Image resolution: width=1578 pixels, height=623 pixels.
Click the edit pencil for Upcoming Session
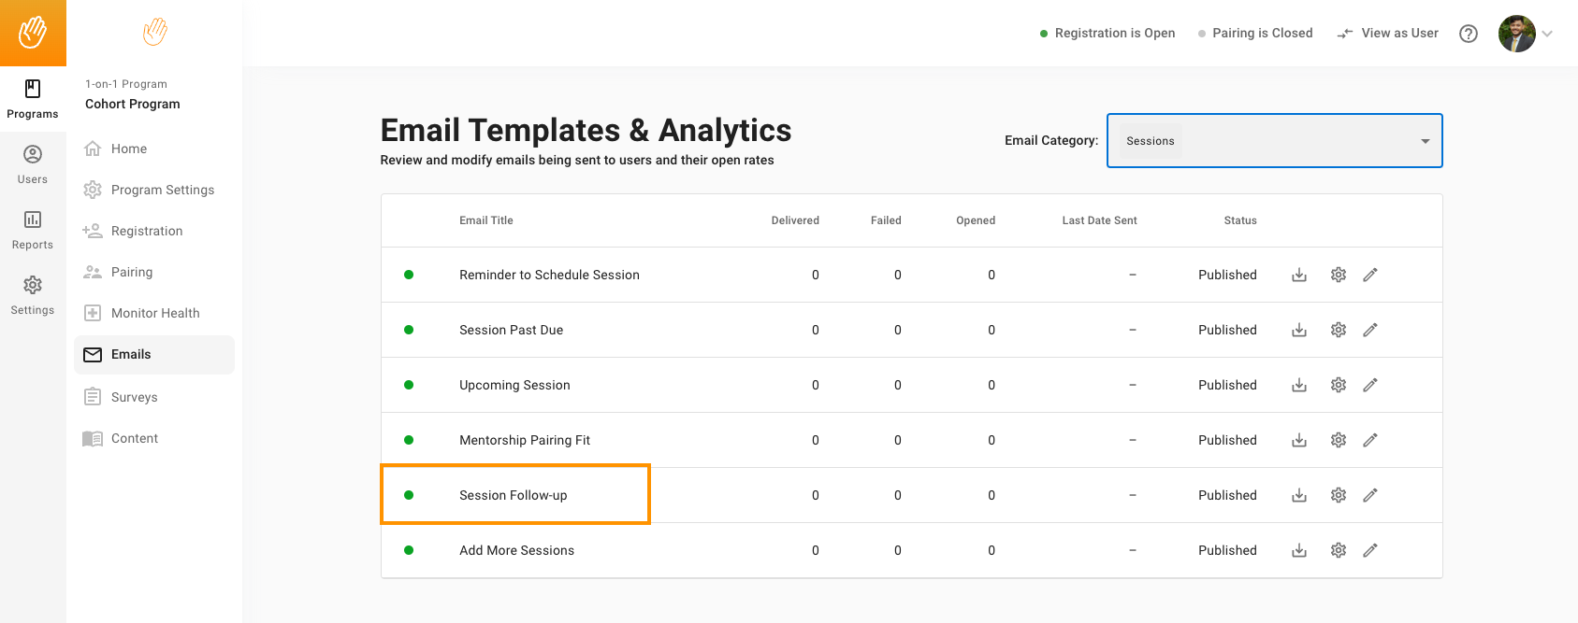click(1370, 385)
